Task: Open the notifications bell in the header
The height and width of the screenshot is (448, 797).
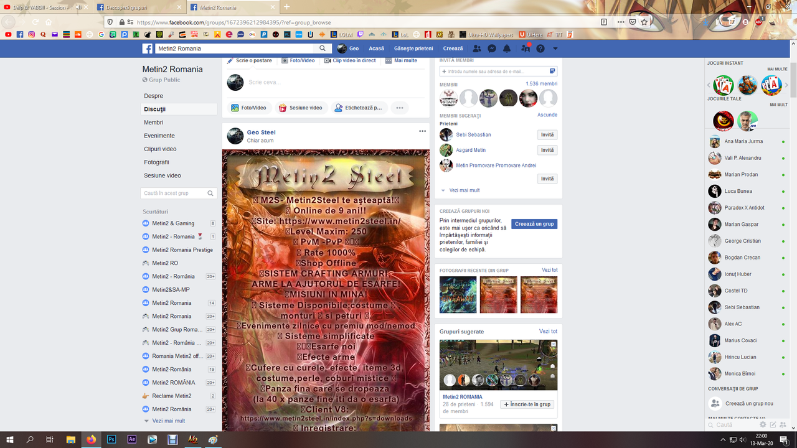Action: pos(507,49)
